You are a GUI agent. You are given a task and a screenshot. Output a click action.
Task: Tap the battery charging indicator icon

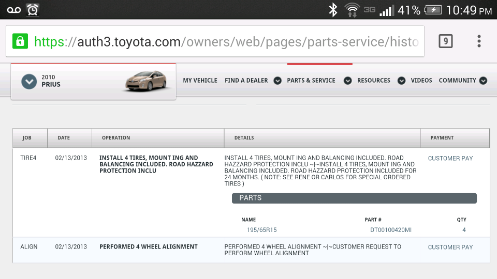tap(433, 10)
